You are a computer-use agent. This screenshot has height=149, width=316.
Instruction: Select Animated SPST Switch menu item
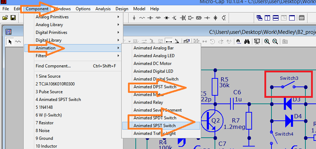[x=154, y=126]
